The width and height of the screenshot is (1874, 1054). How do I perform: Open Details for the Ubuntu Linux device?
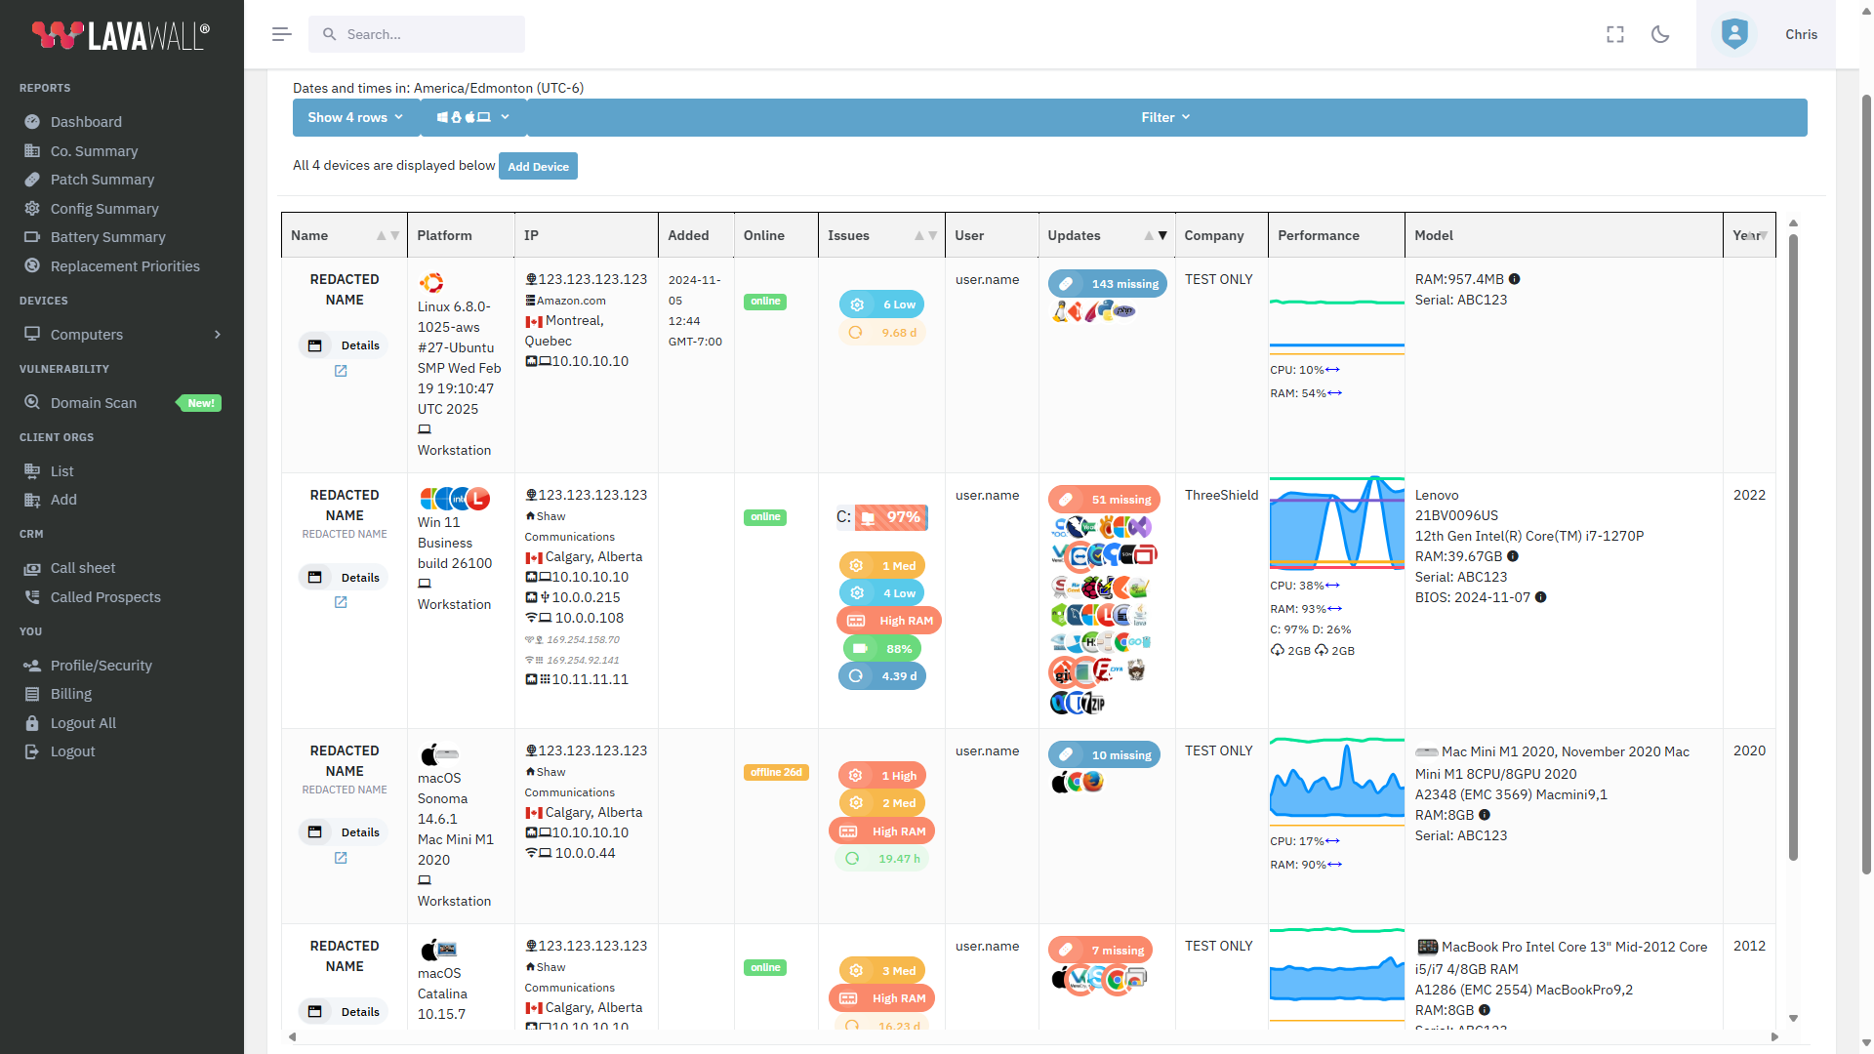click(x=344, y=345)
